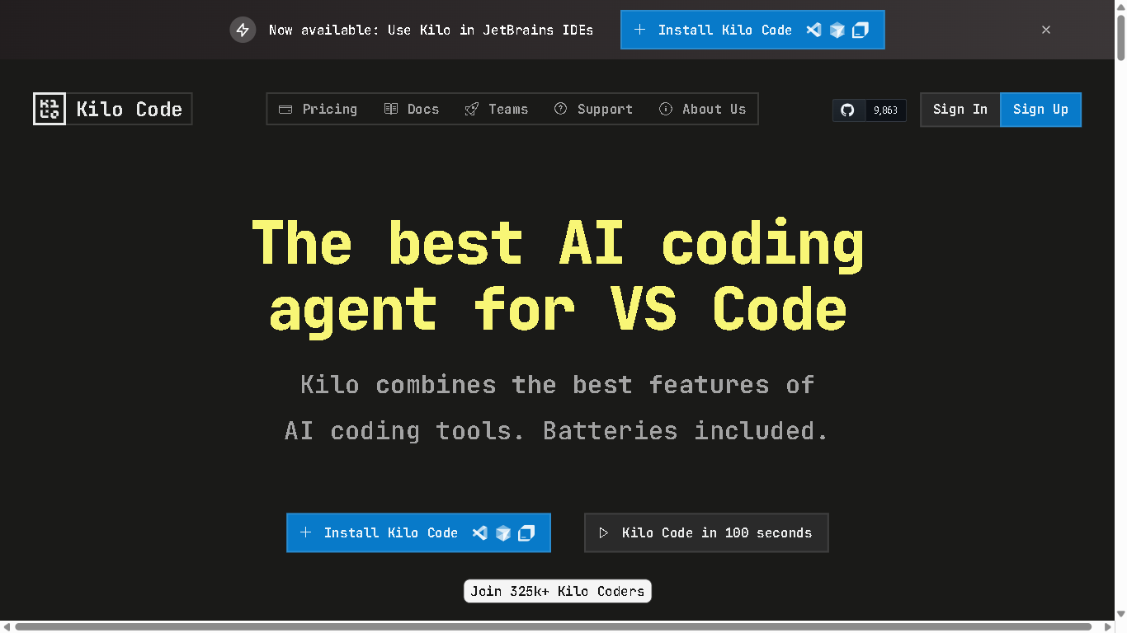Click the stacked windows icon in hero install button

(x=526, y=532)
